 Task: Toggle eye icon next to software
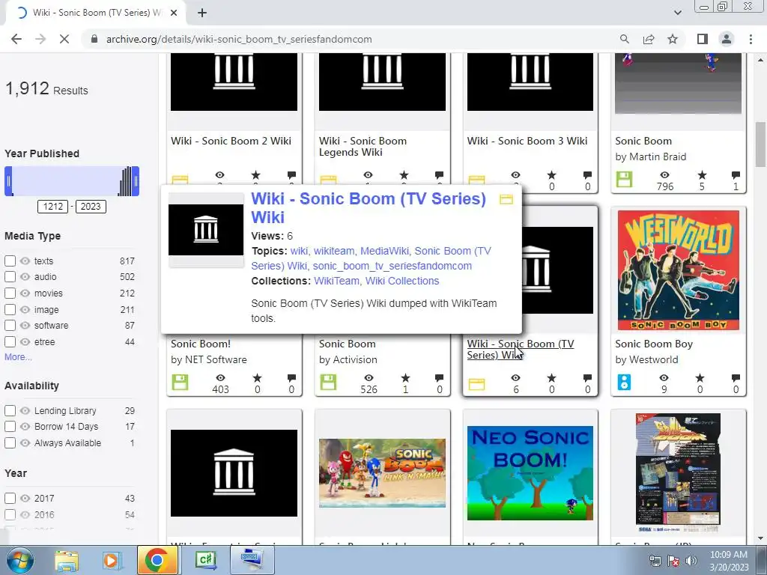pyautogui.click(x=25, y=325)
